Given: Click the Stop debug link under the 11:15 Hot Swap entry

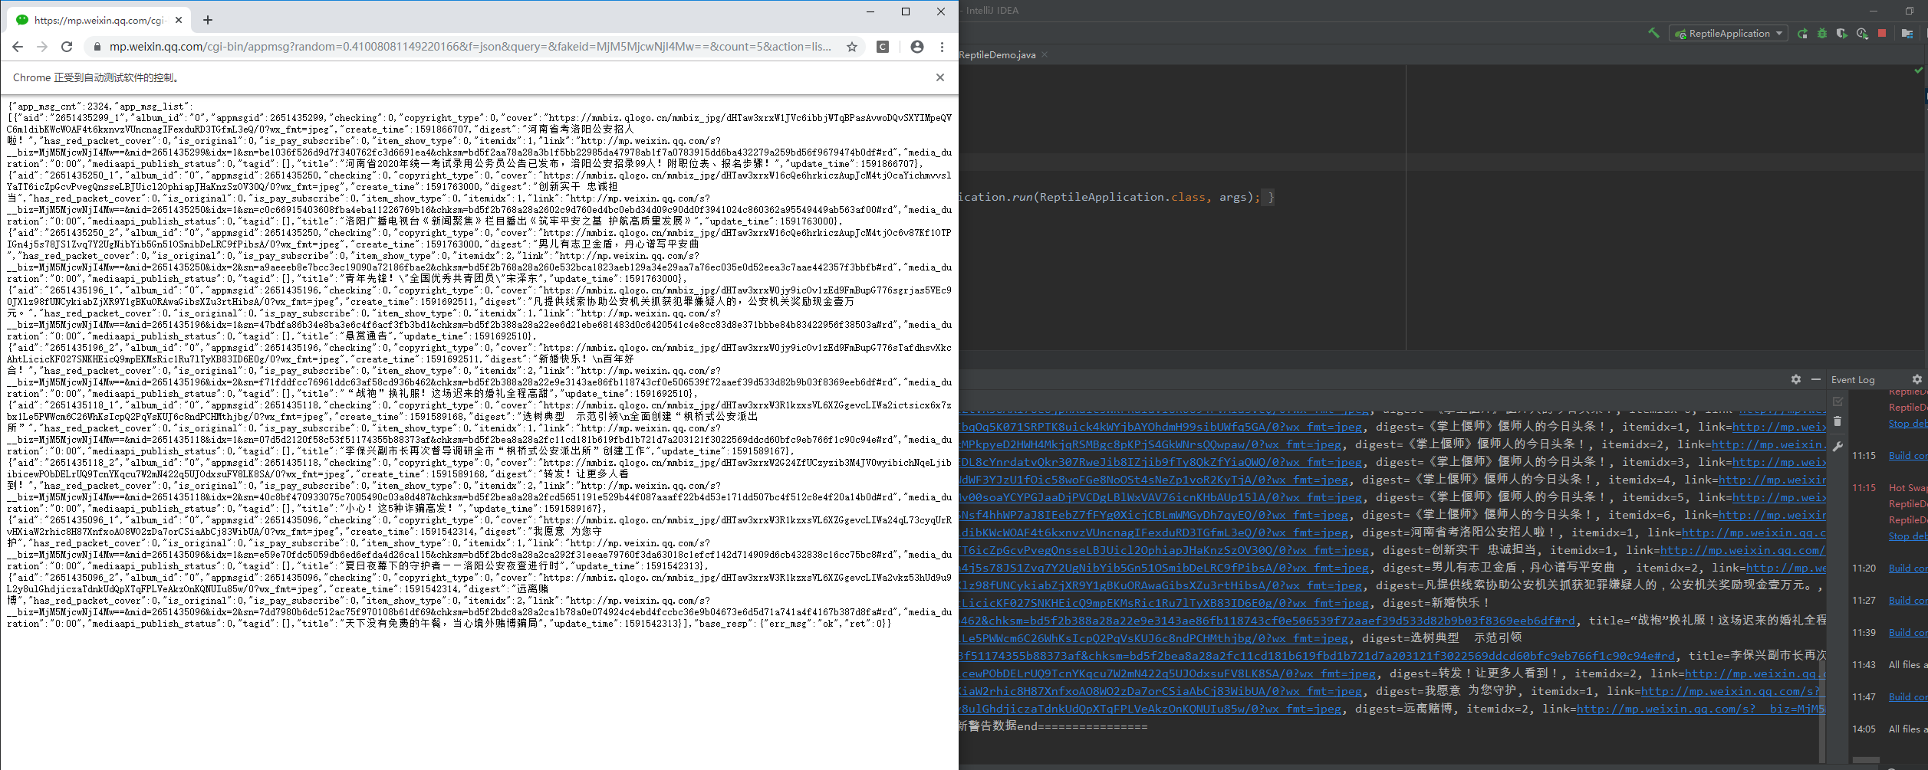Looking at the screenshot, I should (1908, 536).
